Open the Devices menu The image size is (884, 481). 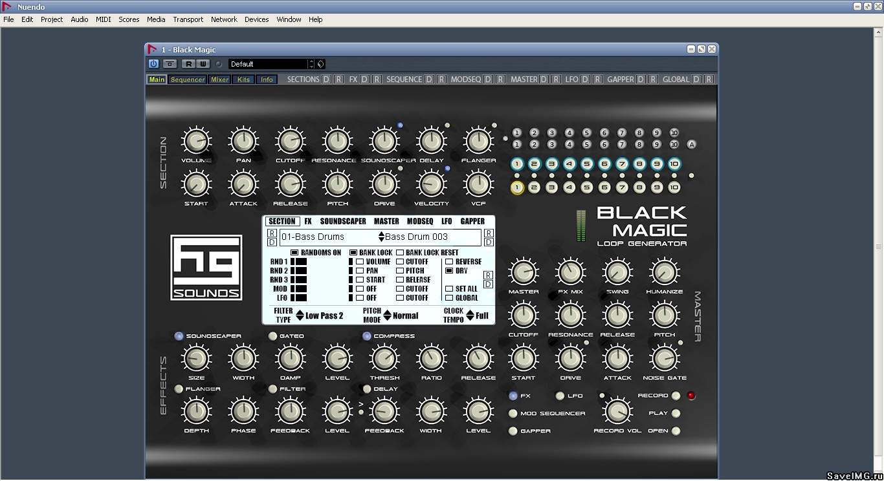[256, 19]
